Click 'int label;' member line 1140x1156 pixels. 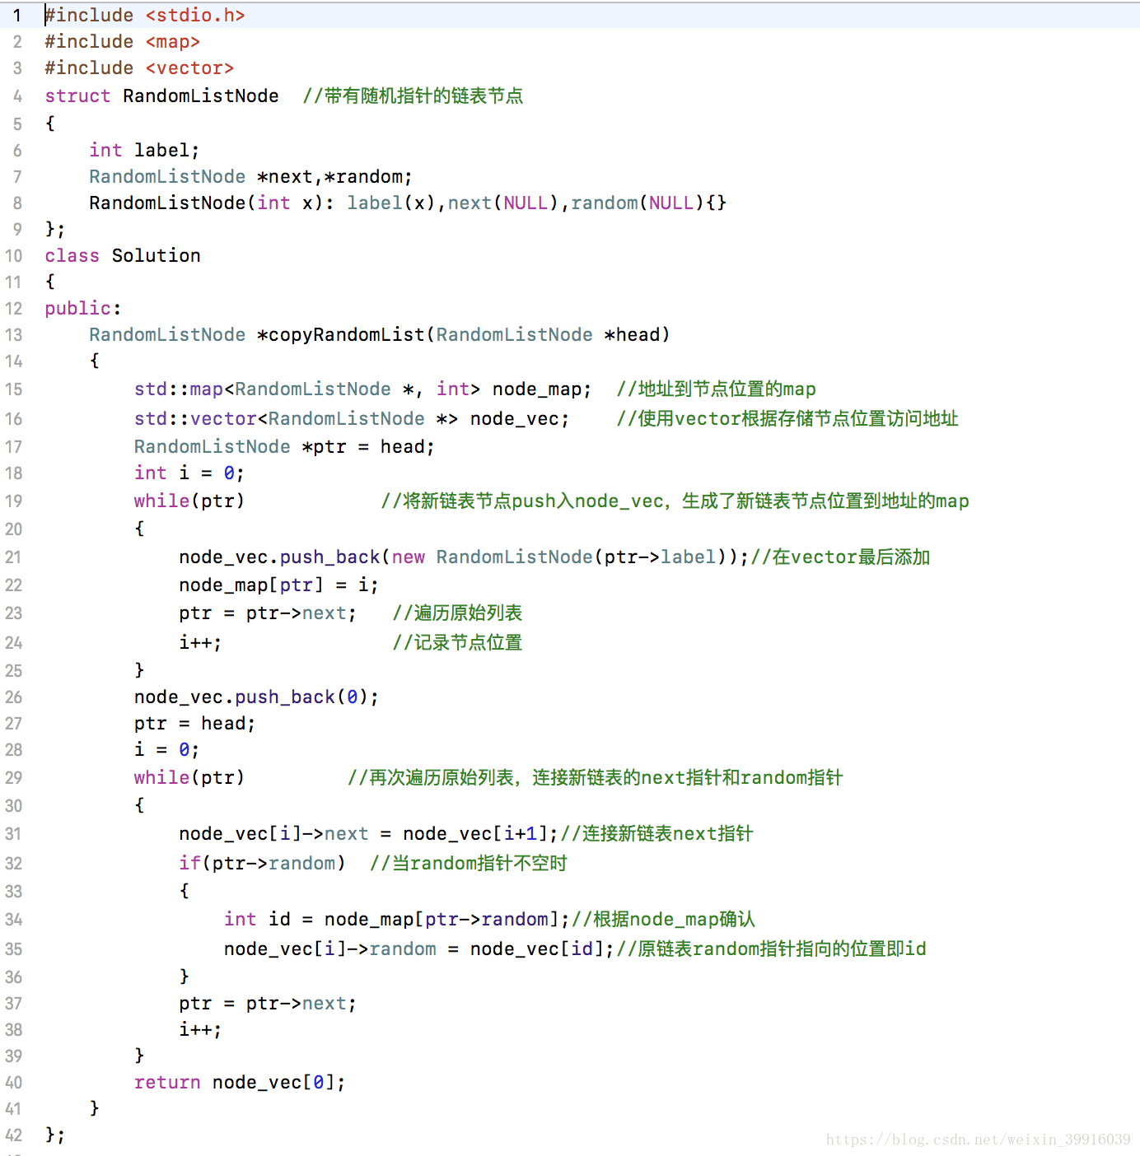tap(144, 151)
